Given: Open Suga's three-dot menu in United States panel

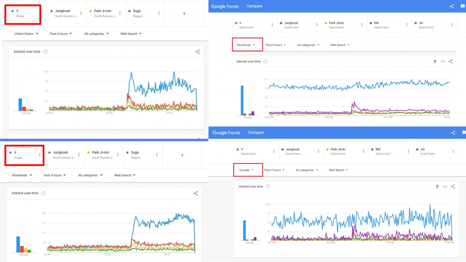Looking at the screenshot, I should pyautogui.click(x=159, y=13).
